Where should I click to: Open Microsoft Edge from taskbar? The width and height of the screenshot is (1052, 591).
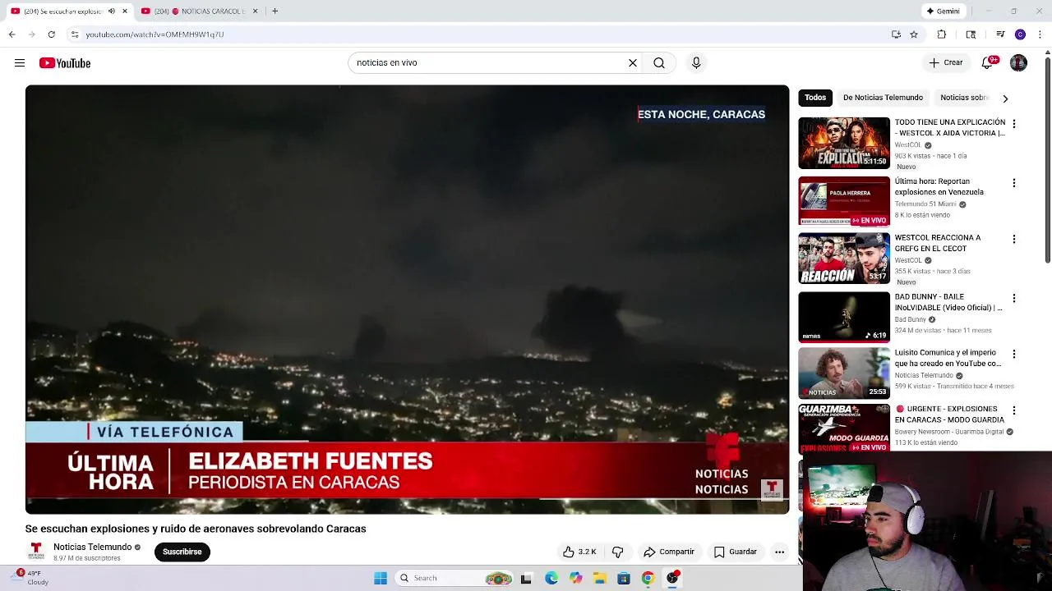point(551,578)
